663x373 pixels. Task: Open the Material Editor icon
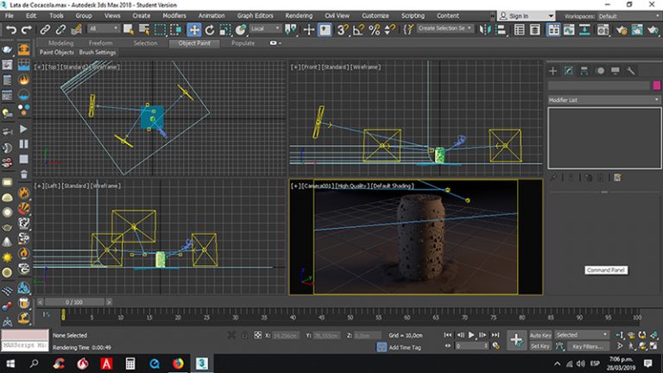603,29
